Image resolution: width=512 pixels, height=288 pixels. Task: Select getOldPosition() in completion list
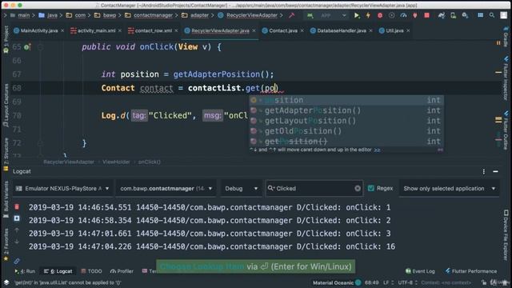click(x=346, y=131)
